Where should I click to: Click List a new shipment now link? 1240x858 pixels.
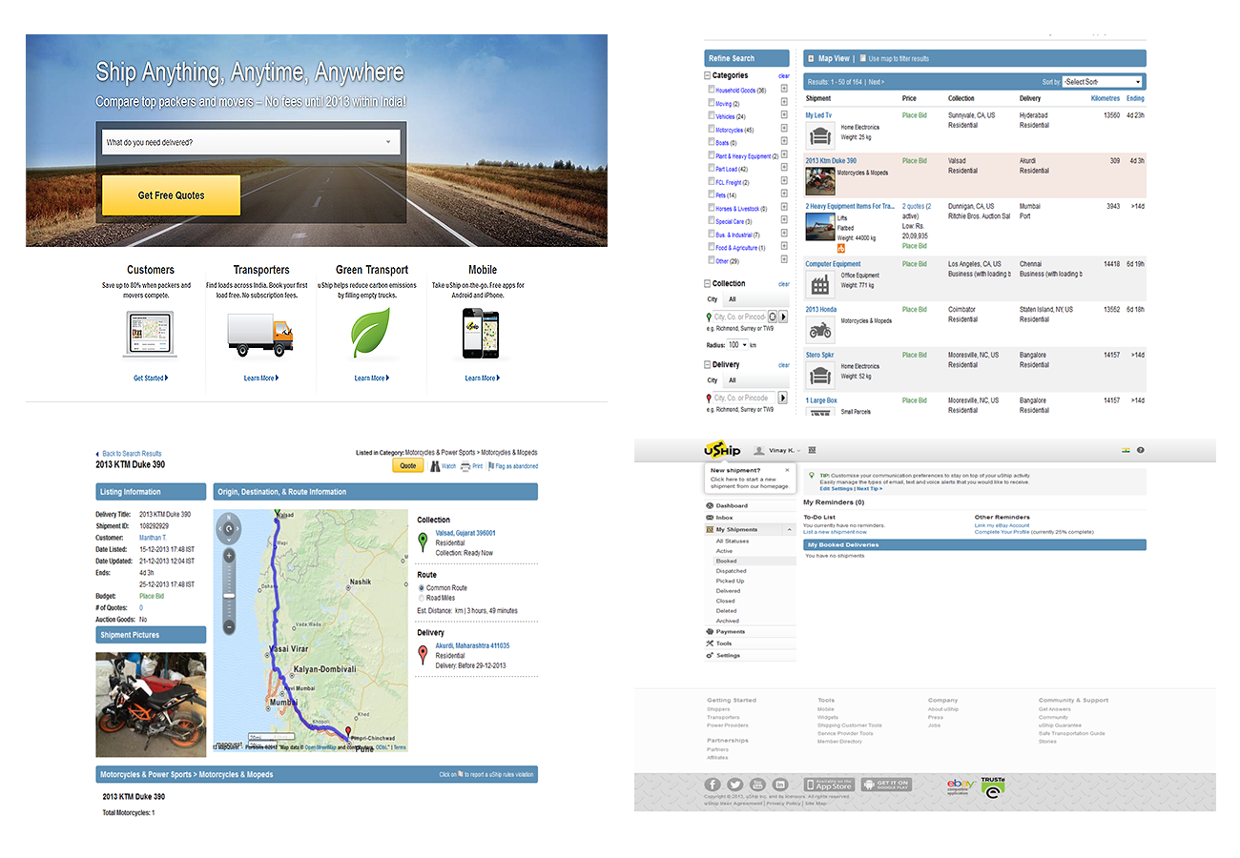click(x=835, y=531)
